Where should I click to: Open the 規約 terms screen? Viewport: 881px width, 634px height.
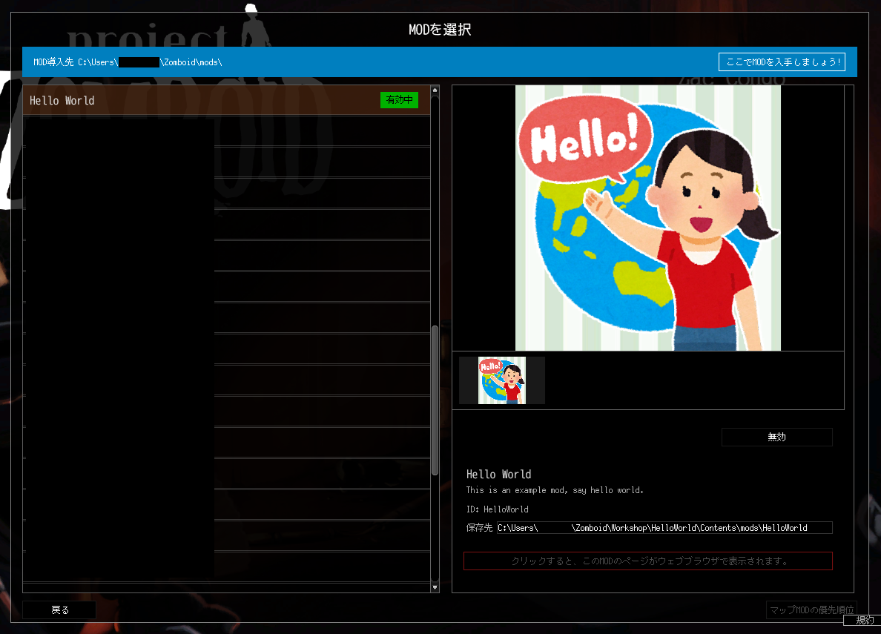(x=863, y=619)
